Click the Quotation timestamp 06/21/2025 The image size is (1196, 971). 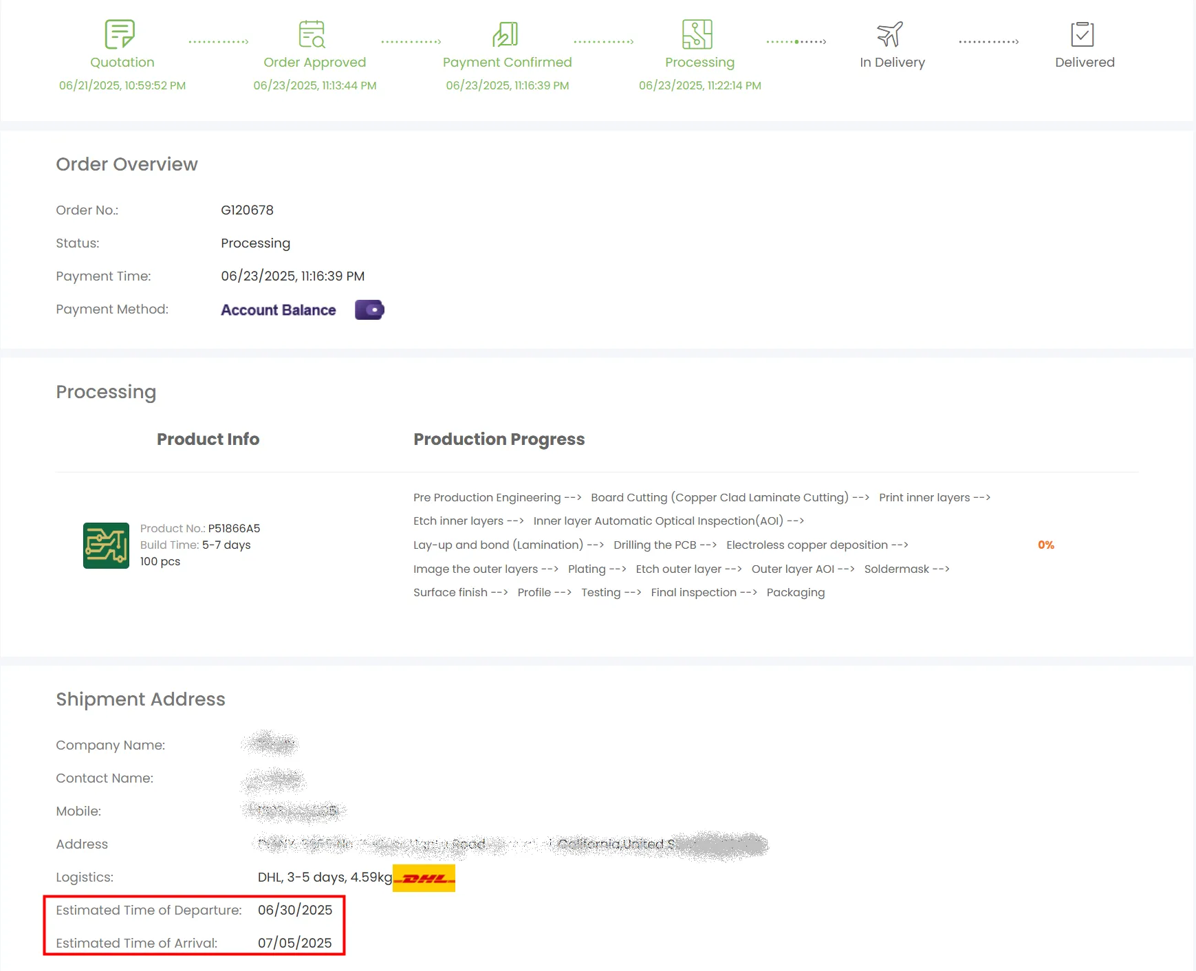coord(122,85)
